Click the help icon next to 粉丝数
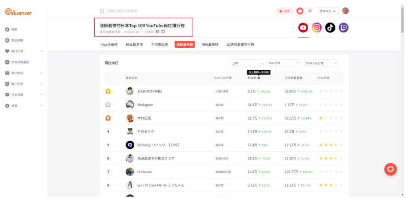 258,78
